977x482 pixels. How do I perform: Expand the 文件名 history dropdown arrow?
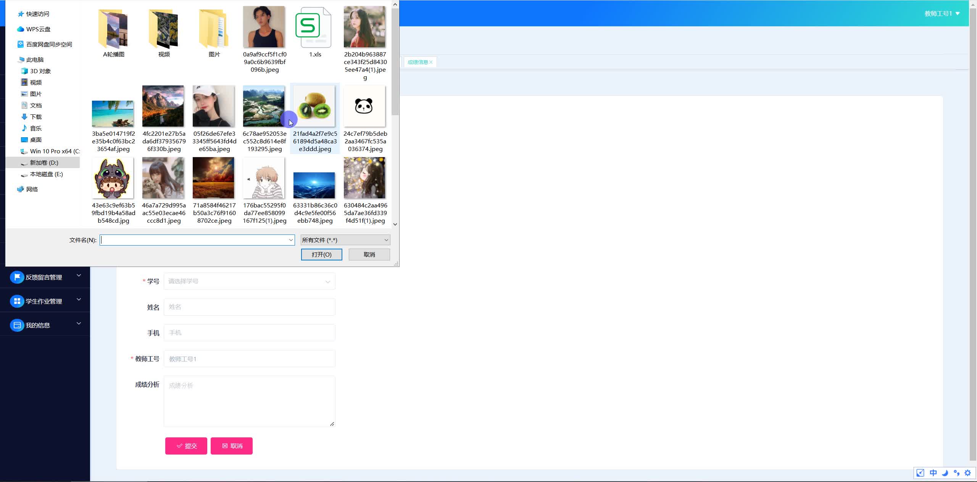tap(291, 240)
